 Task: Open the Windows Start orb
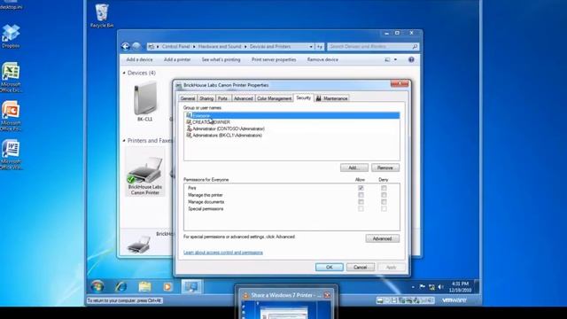point(97,286)
